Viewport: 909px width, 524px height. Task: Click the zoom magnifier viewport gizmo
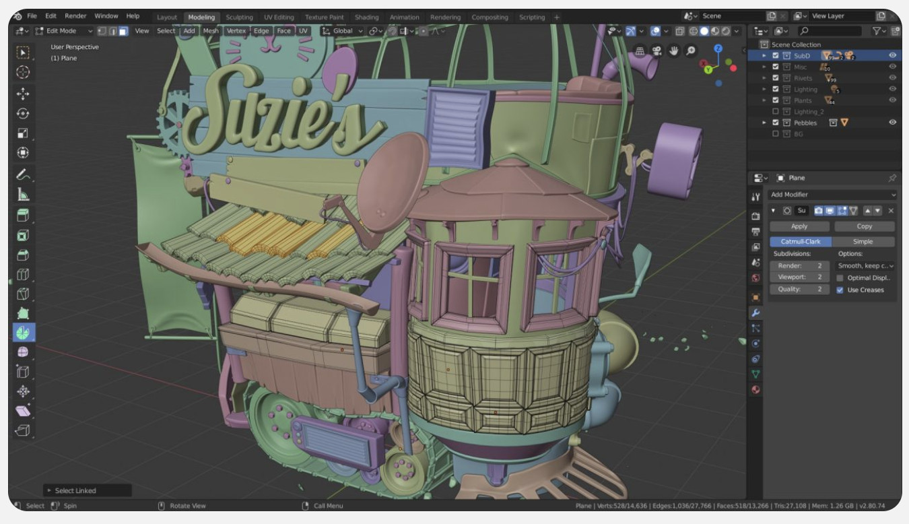(691, 51)
